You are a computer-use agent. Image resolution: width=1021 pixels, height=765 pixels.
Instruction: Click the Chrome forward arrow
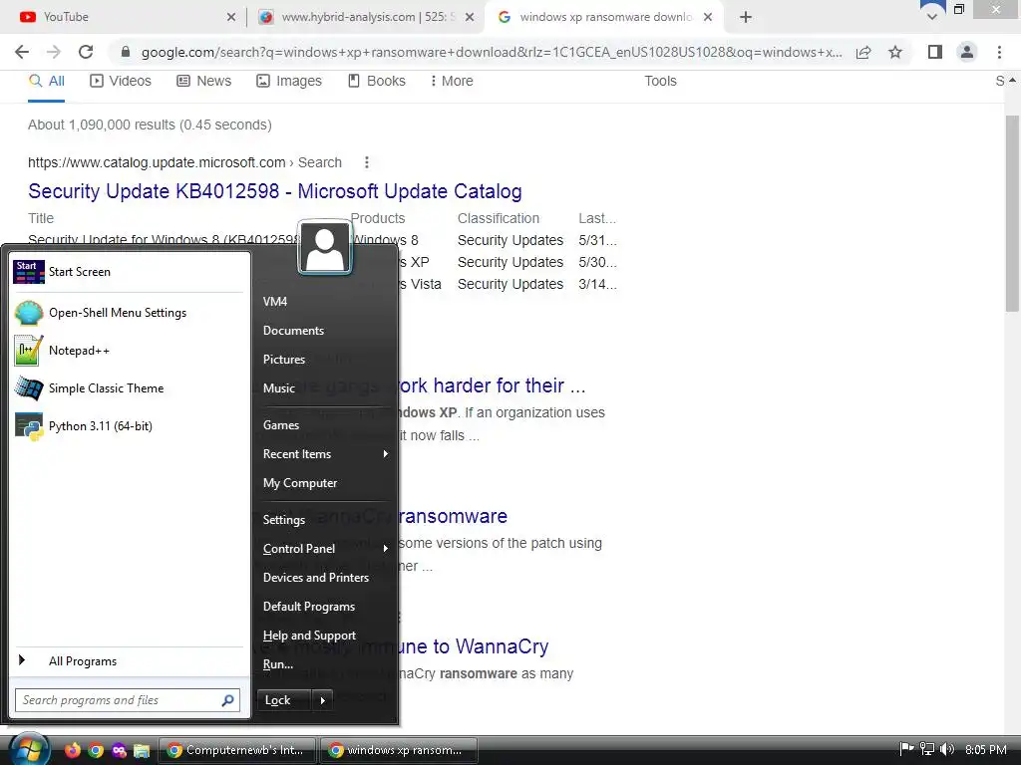[54, 52]
